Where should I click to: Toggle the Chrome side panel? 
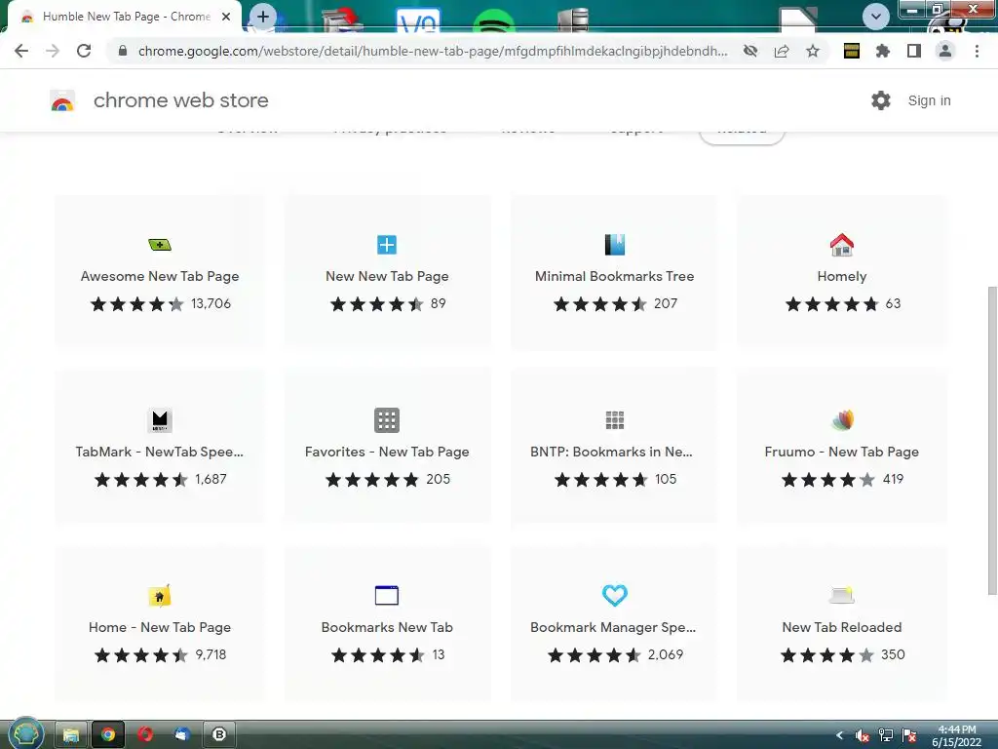click(914, 51)
